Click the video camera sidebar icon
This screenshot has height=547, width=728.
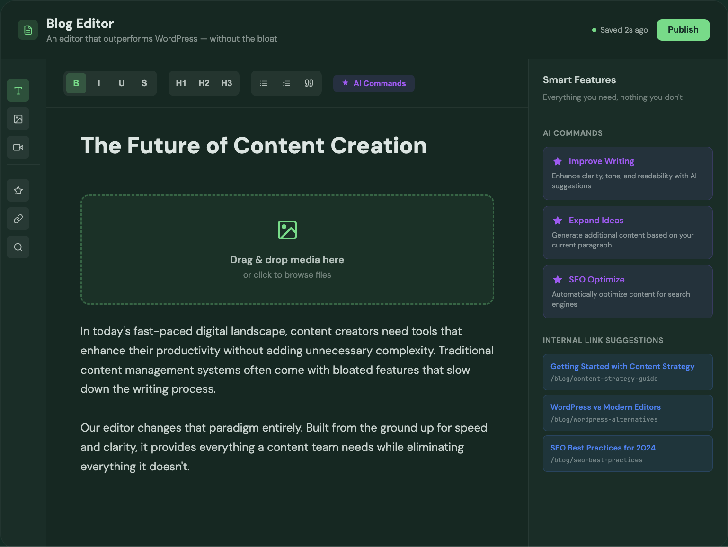tap(18, 147)
